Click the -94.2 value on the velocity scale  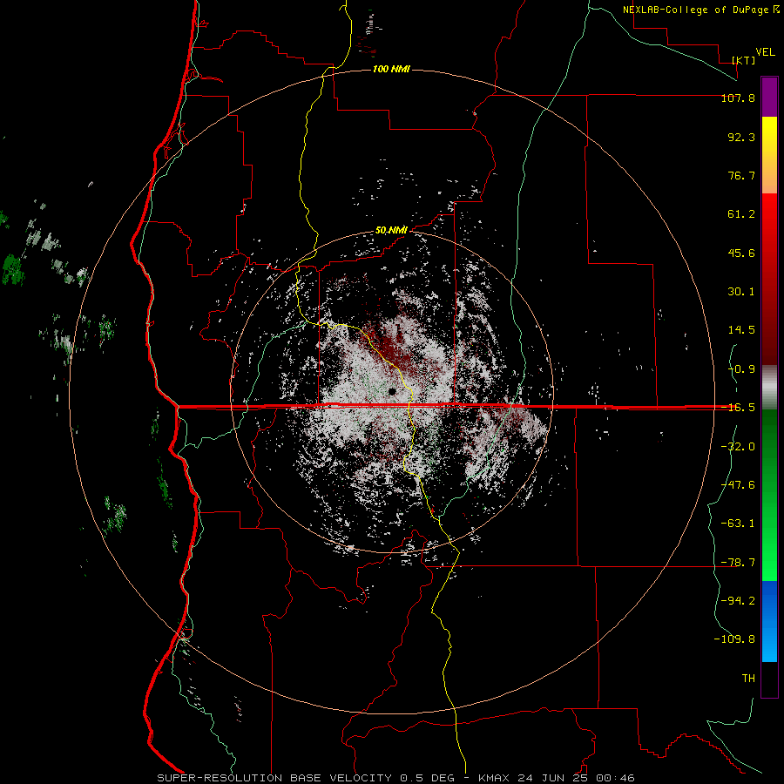(738, 600)
